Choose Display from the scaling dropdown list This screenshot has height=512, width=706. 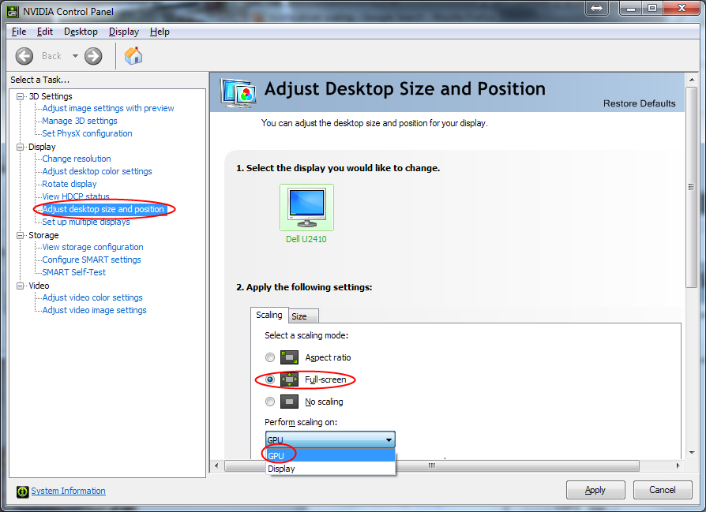click(x=330, y=469)
